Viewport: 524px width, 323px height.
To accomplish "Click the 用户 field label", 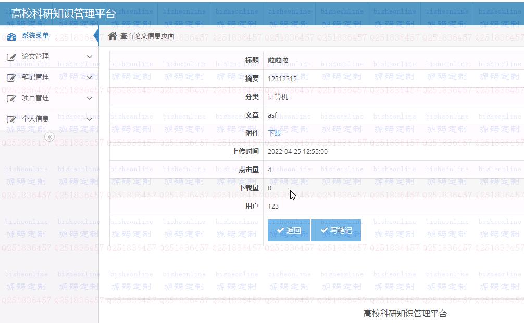I will tap(252, 206).
